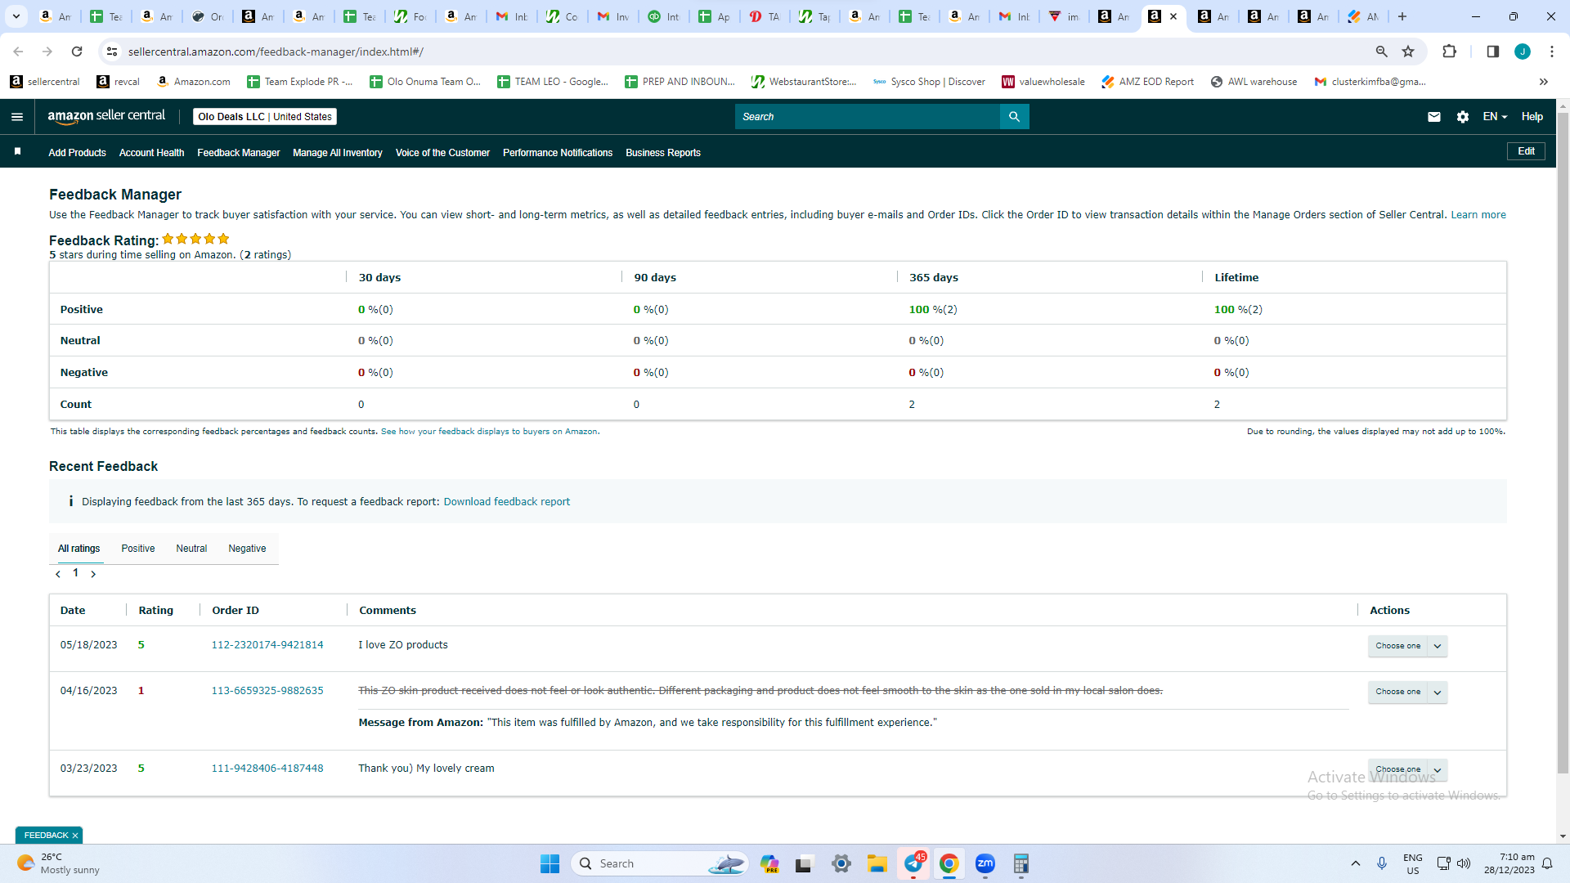Switch to the Negative tab
This screenshot has height=883, width=1570.
[x=247, y=549]
